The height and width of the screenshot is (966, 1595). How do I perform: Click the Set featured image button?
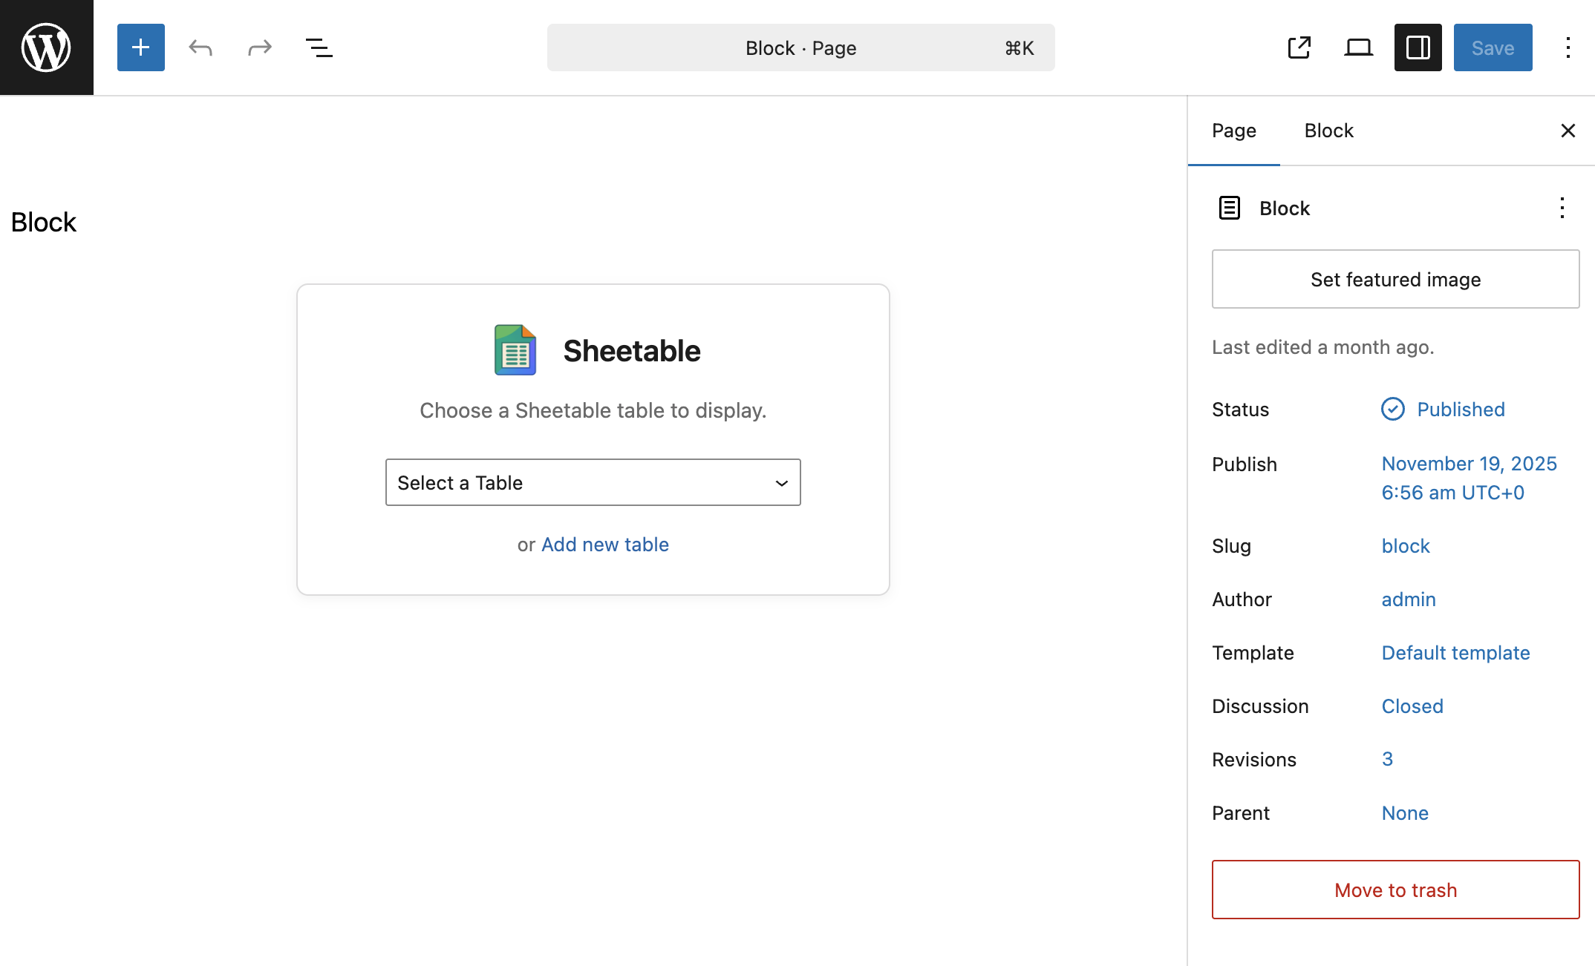point(1395,279)
